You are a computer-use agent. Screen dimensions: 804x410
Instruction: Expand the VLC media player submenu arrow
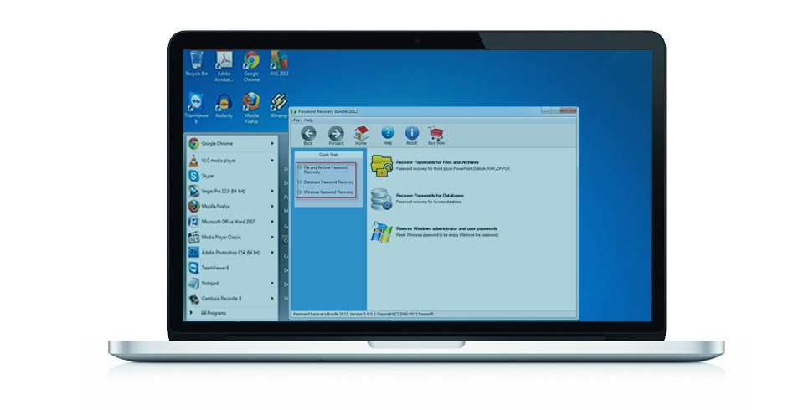pos(273,159)
